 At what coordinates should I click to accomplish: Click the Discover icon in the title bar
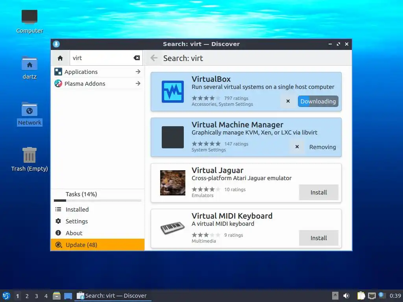(56, 44)
